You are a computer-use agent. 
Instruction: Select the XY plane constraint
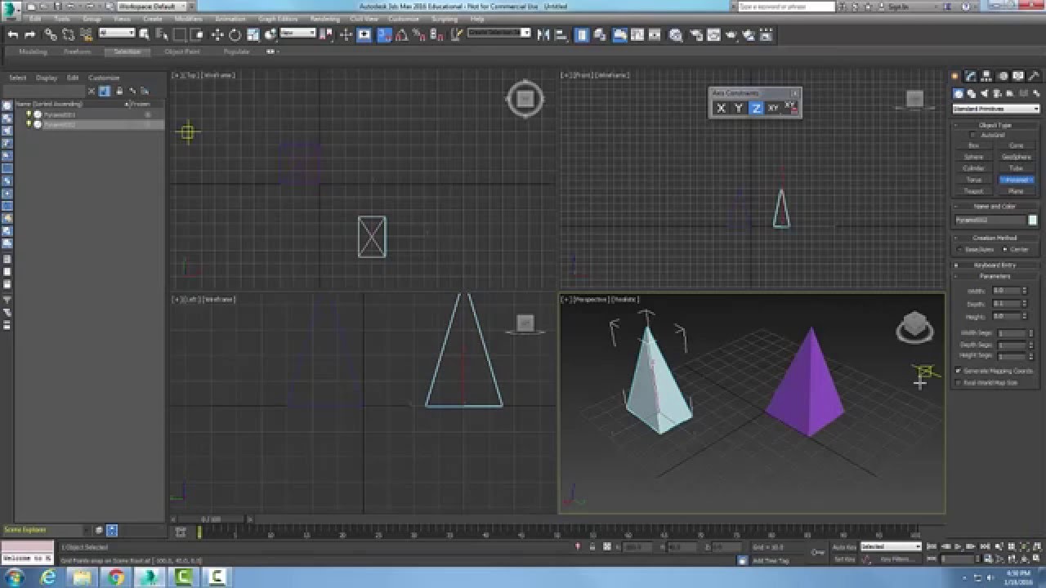point(773,108)
